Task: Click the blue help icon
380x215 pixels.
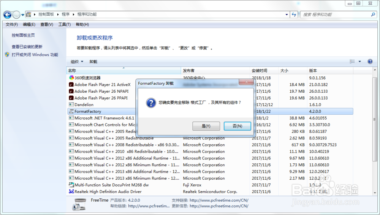Action: point(370,62)
